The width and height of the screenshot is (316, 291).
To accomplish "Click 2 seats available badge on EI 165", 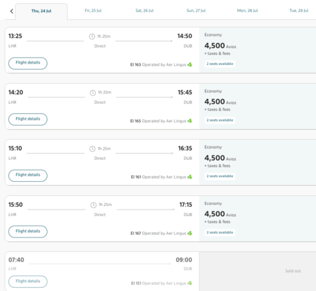I will coord(220,120).
